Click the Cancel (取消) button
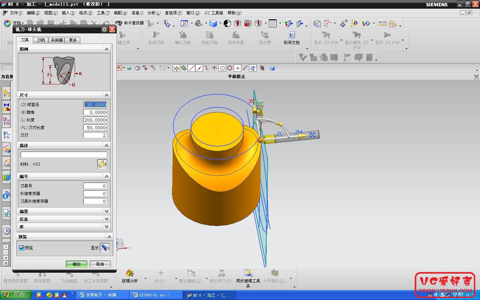The image size is (480, 300). coord(100,264)
